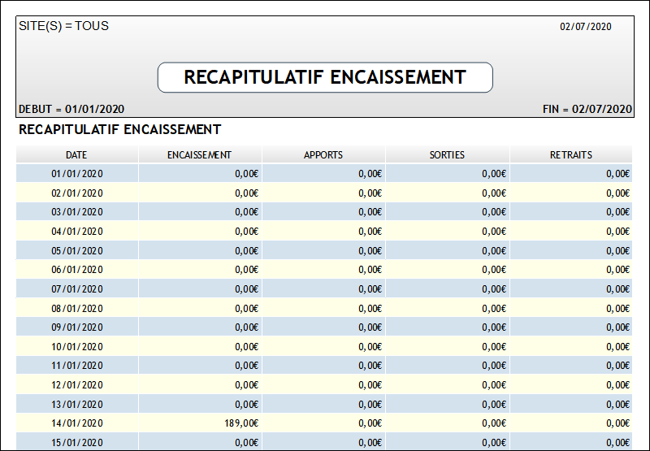
Task: Select the SORTIES column header
Action: [x=447, y=154]
